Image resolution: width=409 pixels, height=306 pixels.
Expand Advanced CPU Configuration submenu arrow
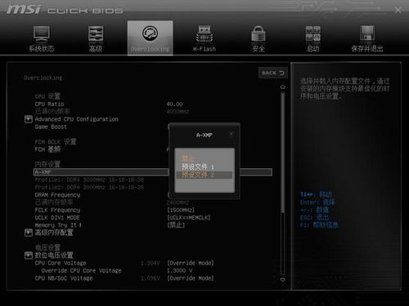[x=29, y=119]
